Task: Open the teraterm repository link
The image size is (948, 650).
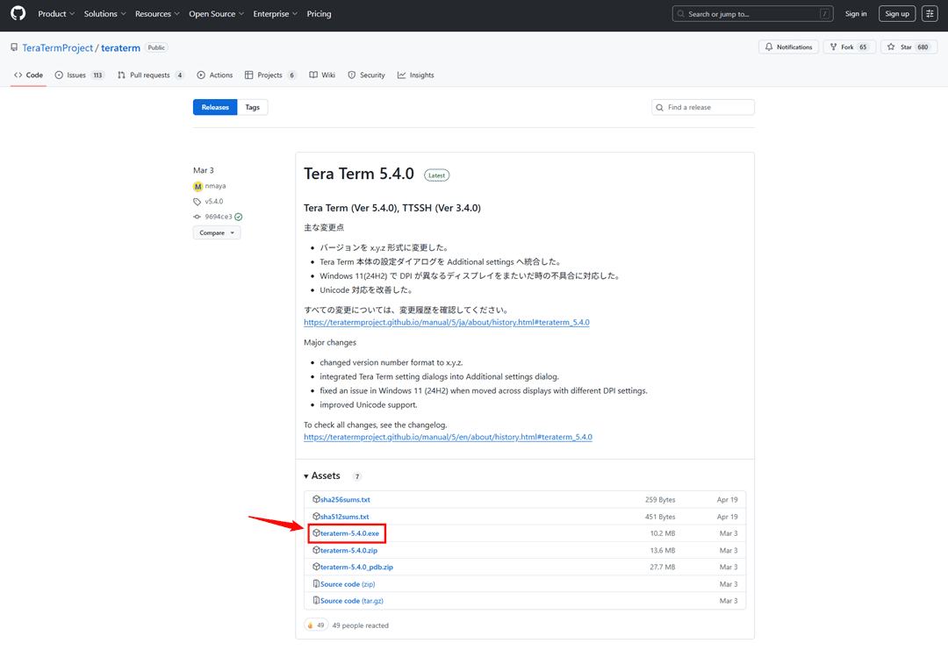Action: point(120,47)
